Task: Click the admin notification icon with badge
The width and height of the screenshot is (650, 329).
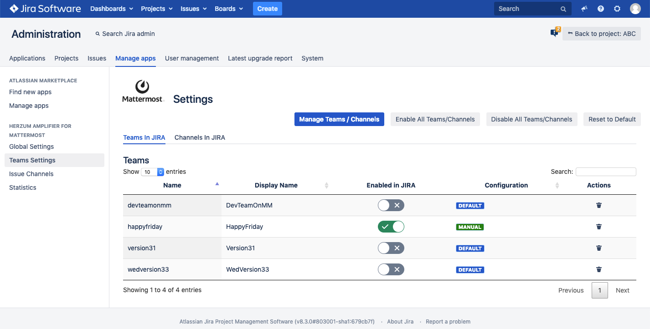Action: pos(554,33)
